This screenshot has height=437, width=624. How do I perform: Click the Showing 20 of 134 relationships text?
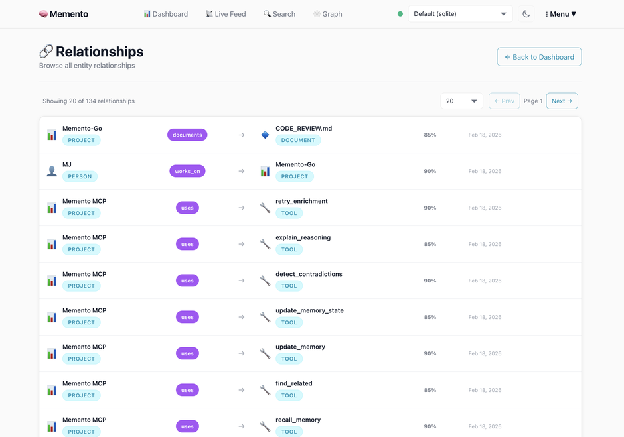coord(89,101)
